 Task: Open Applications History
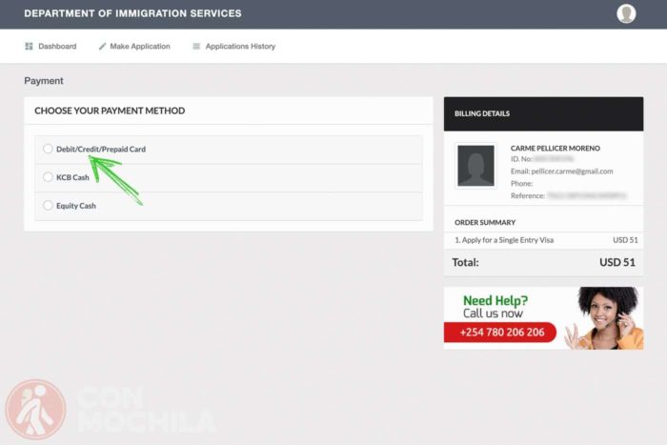(234, 46)
